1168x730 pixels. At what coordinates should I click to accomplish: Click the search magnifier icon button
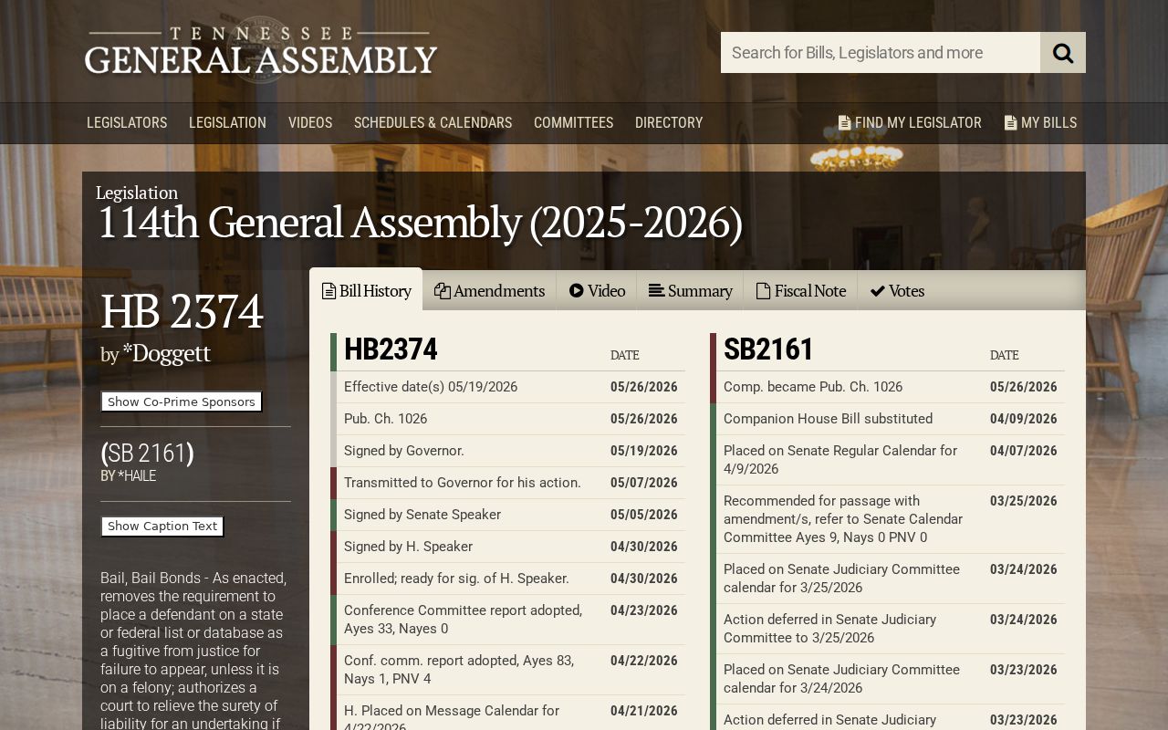point(1063,53)
